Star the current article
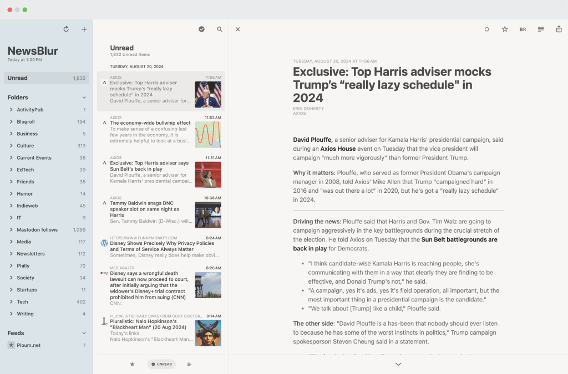568x374 pixels. (x=505, y=29)
